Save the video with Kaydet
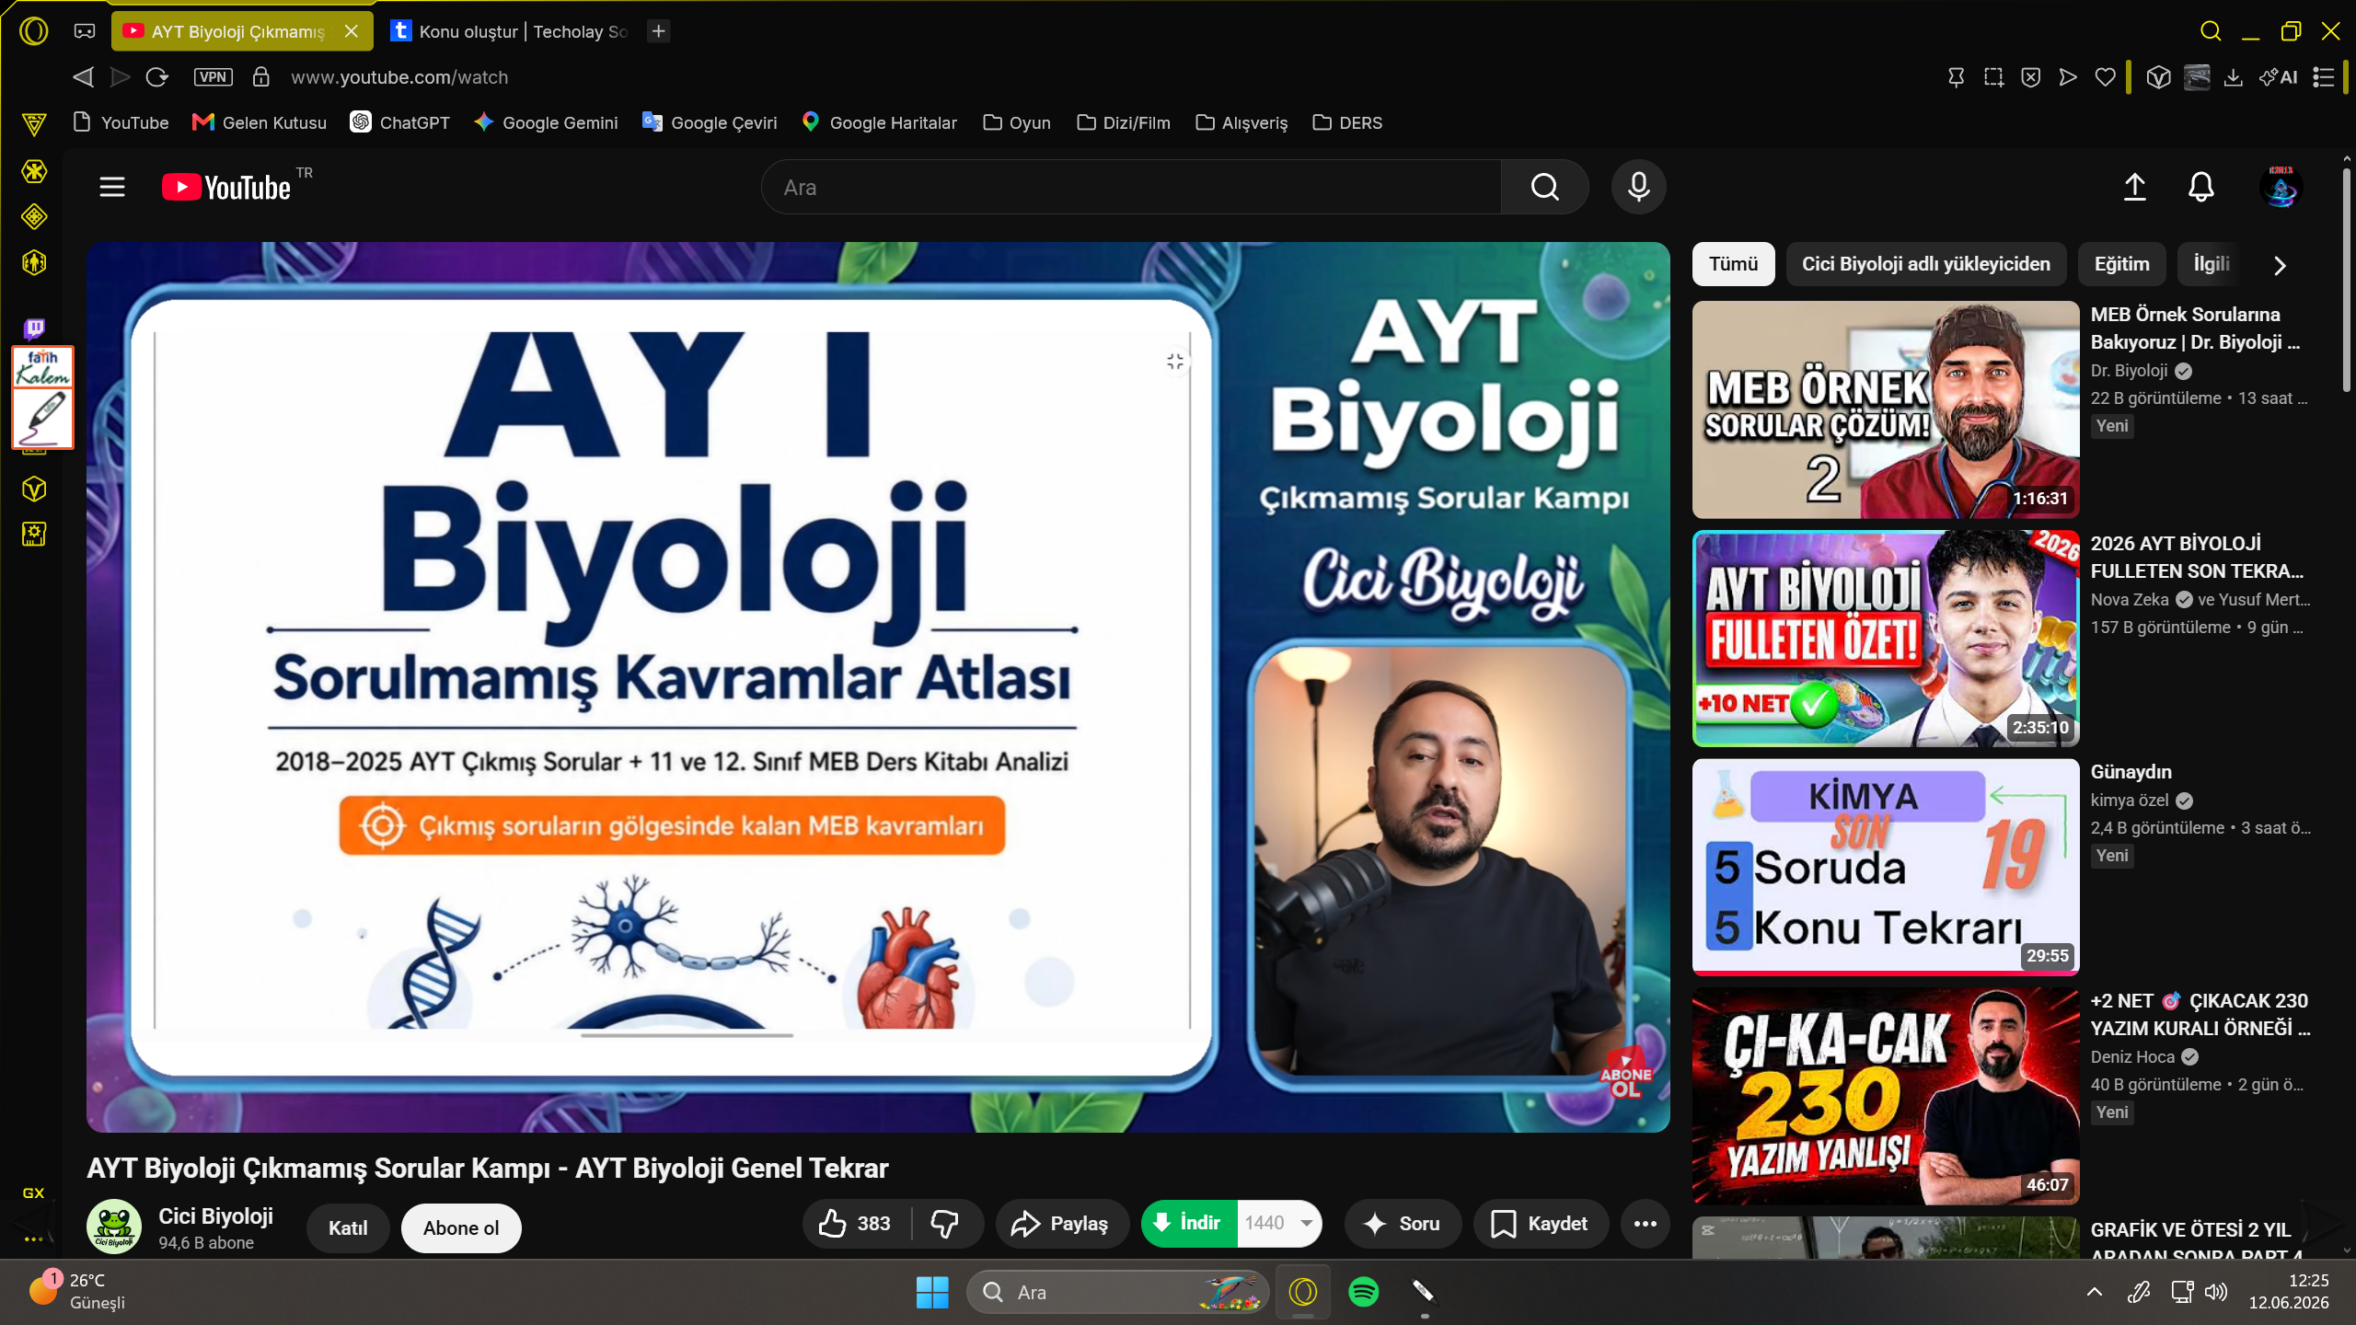 pyautogui.click(x=1540, y=1224)
